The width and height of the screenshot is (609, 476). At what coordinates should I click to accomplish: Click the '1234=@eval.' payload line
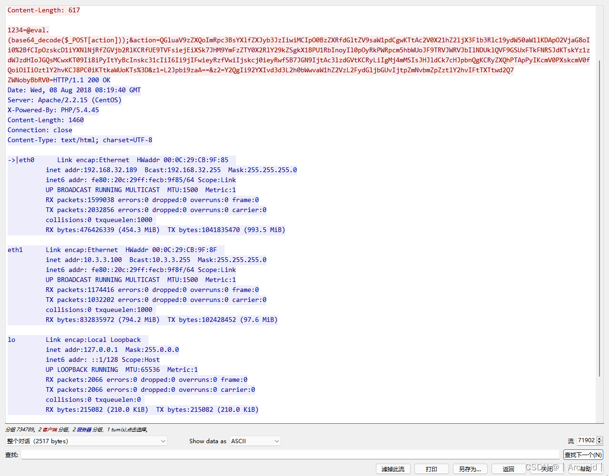(29, 30)
